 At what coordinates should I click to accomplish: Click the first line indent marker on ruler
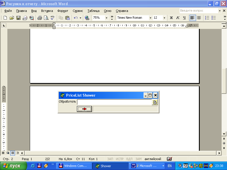point(54,24)
